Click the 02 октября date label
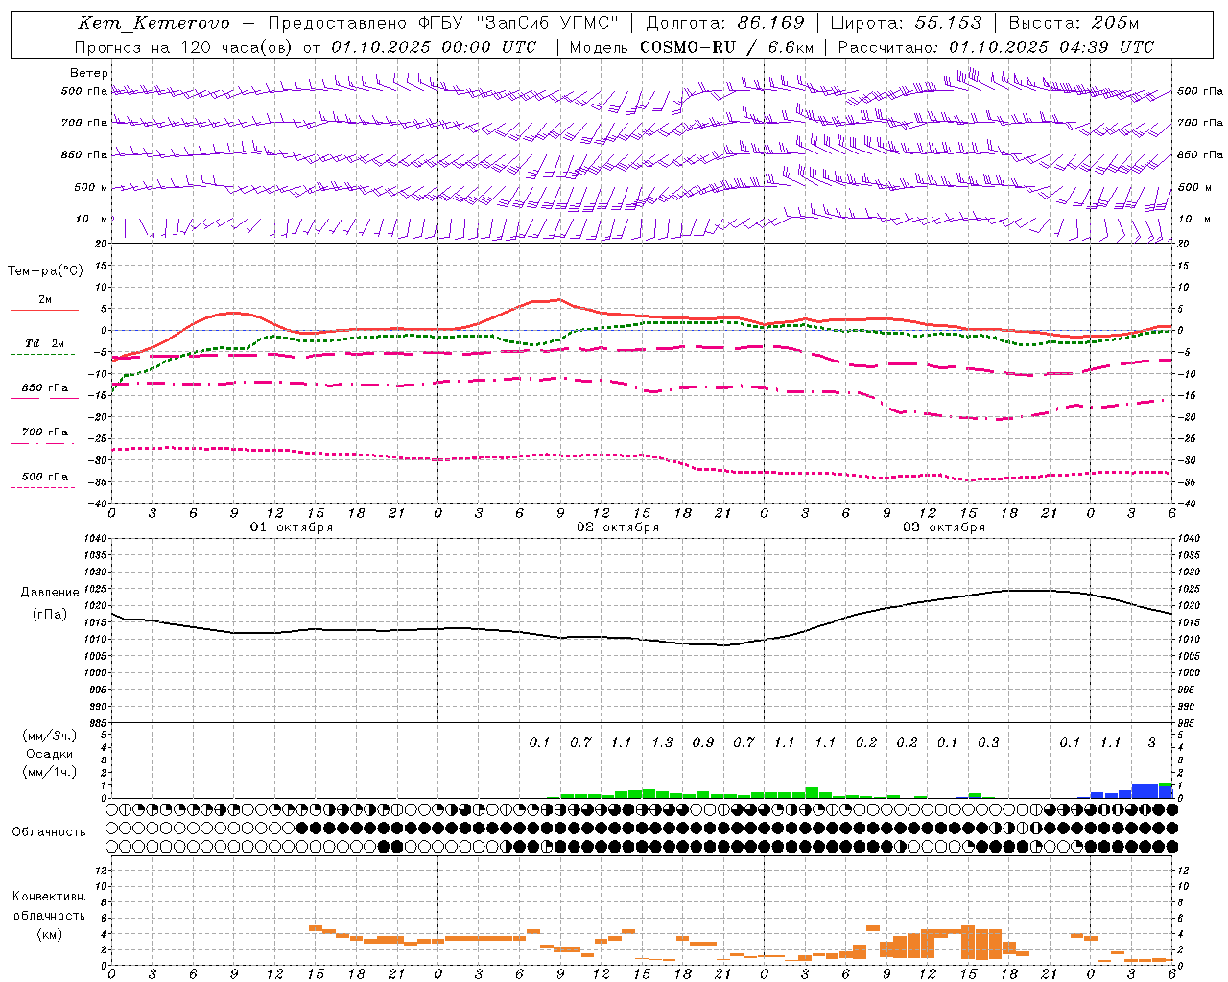 [x=618, y=527]
